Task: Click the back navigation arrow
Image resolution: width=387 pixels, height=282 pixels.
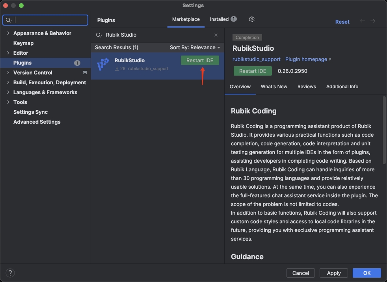Action: (362, 21)
